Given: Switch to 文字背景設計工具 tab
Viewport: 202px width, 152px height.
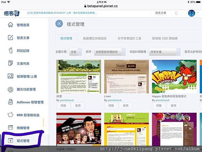Looking at the screenshot, I should coord(129,39).
